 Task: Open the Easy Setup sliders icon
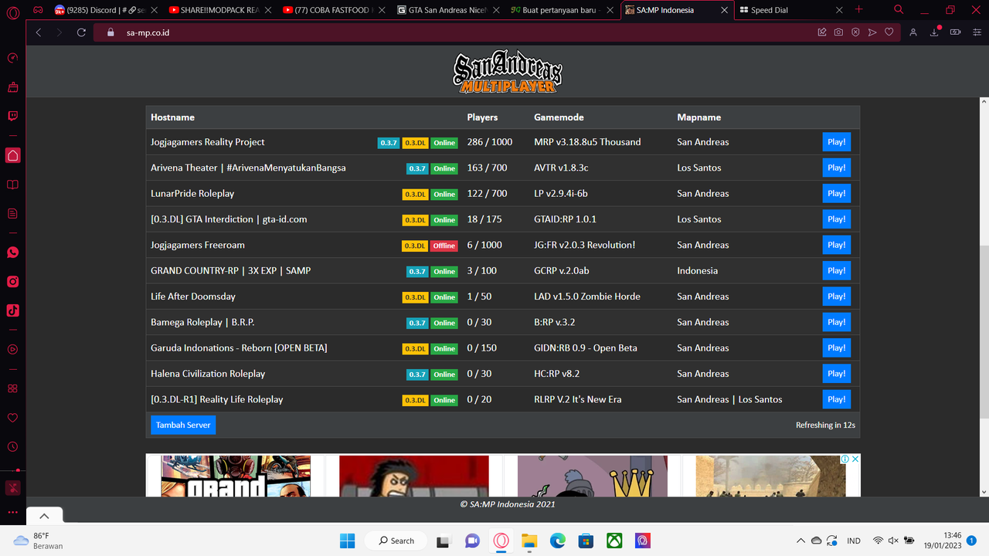[976, 32]
